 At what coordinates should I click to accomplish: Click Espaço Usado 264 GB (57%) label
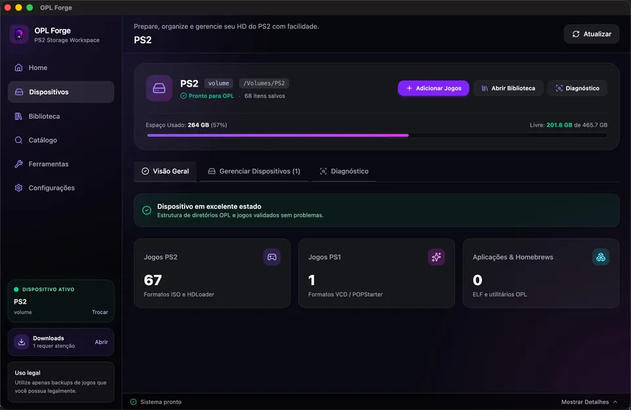point(186,125)
